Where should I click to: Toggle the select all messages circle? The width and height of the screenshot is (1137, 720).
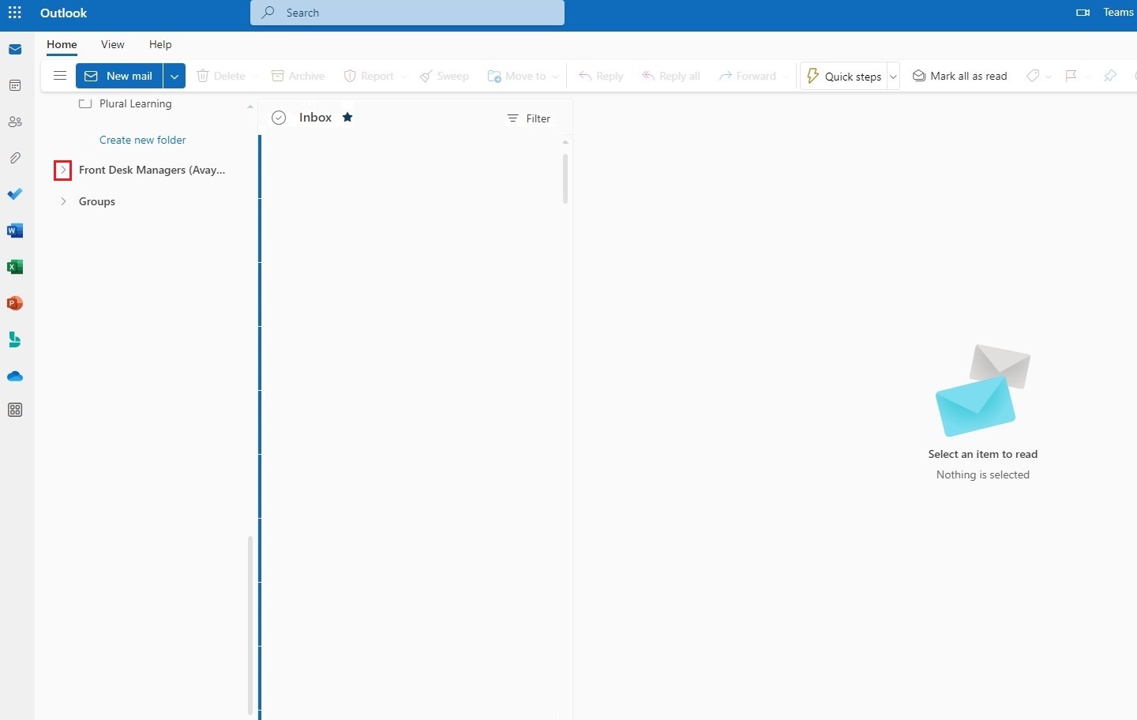(x=279, y=118)
